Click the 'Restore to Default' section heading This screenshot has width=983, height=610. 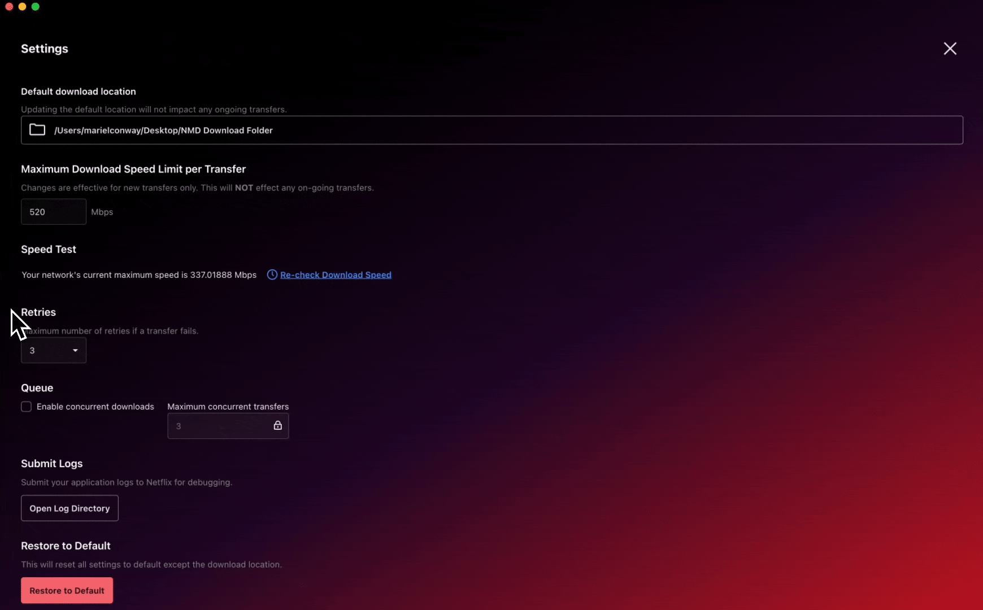[x=66, y=546]
